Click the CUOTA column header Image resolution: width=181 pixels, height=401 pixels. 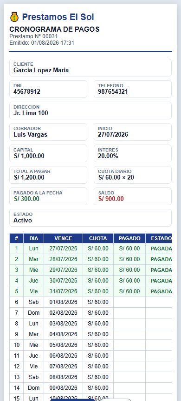tap(98, 238)
